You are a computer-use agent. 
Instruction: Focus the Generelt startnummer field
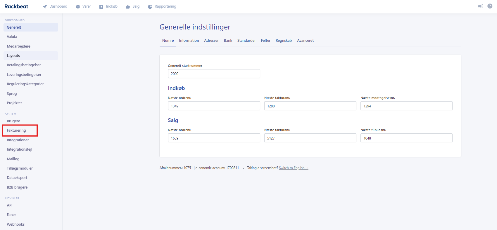tap(214, 74)
